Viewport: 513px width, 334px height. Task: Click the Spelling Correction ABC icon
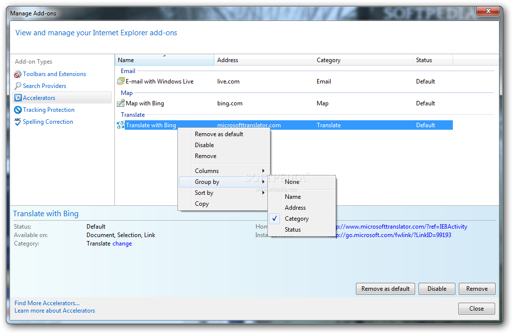[x=18, y=122]
